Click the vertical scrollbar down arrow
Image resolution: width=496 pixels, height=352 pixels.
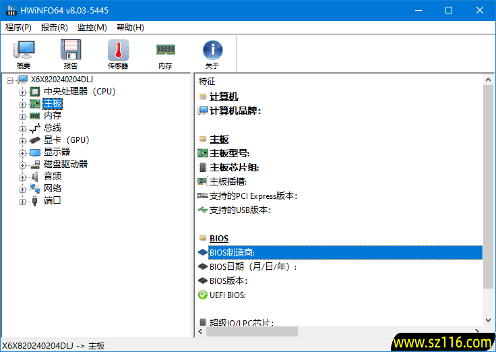point(488,320)
